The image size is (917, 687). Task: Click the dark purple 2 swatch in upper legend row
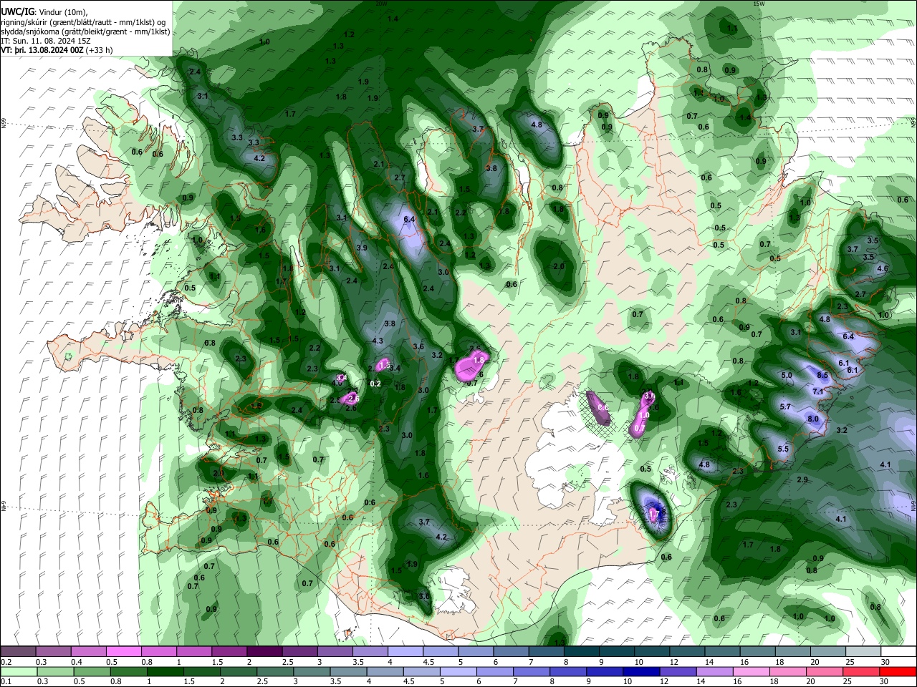(x=264, y=651)
